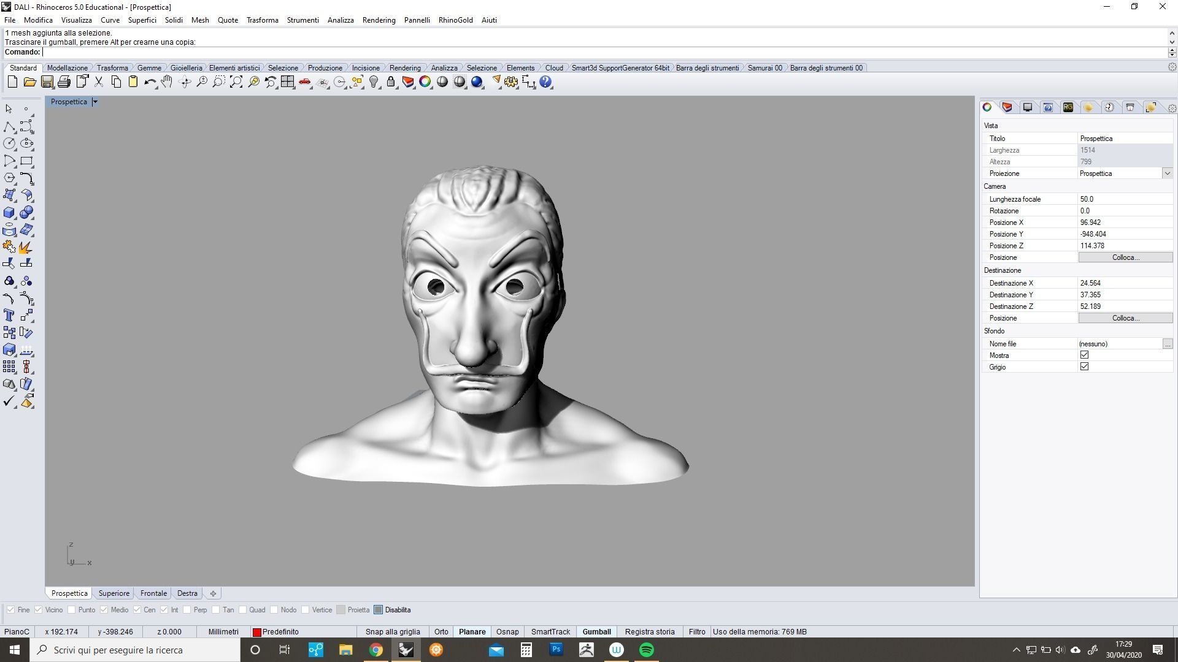Open the Superfici menu
Viewport: 1178px width, 662px height.
point(142,20)
